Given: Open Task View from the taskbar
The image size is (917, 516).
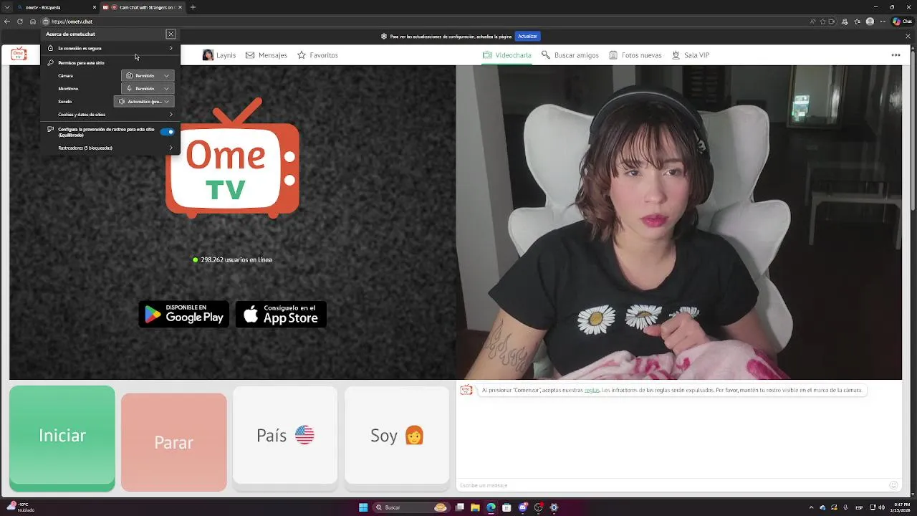Looking at the screenshot, I should click(459, 507).
